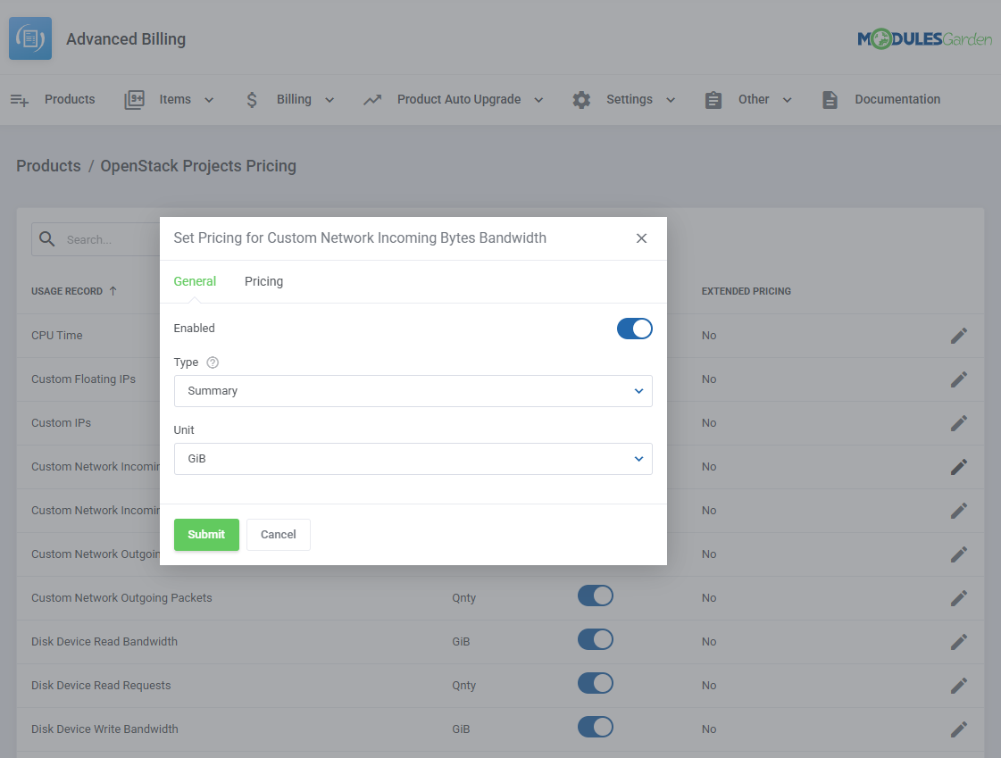Click the search magnifier icon
This screenshot has height=758, width=1001.
[46, 239]
